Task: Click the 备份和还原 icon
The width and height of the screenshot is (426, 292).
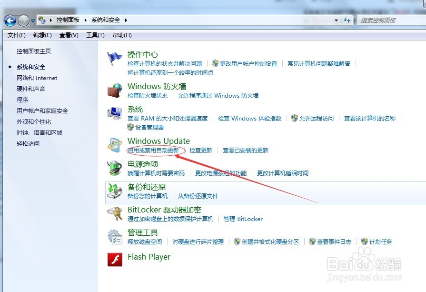Action: (115, 191)
